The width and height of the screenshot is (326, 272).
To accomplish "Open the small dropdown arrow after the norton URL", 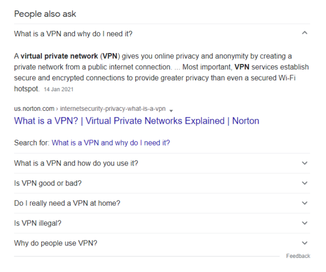I will 171,111.
